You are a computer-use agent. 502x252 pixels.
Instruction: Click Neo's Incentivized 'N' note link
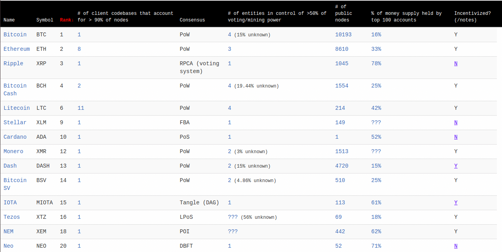[x=456, y=246]
